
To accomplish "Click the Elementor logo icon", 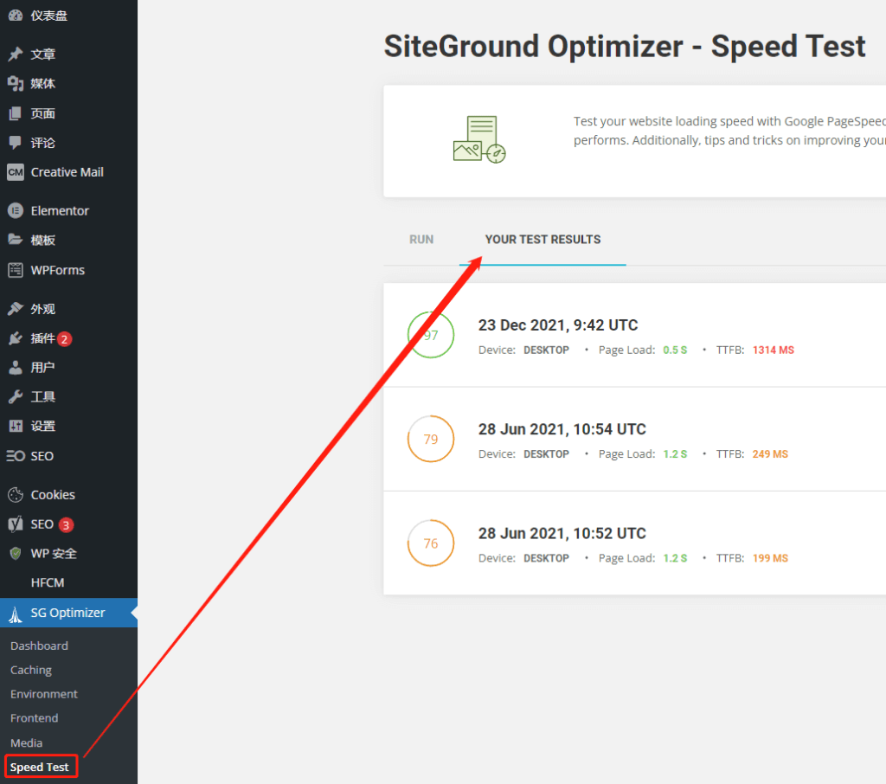I will pos(16,210).
